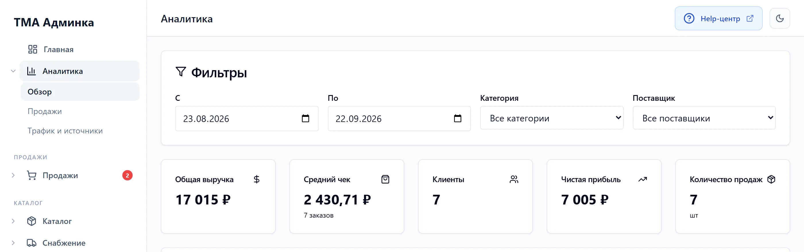
Task: Open the calendar picker for the По date
Action: point(457,118)
